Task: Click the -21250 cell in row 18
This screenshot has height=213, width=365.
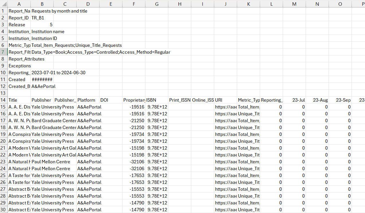Action: point(134,127)
